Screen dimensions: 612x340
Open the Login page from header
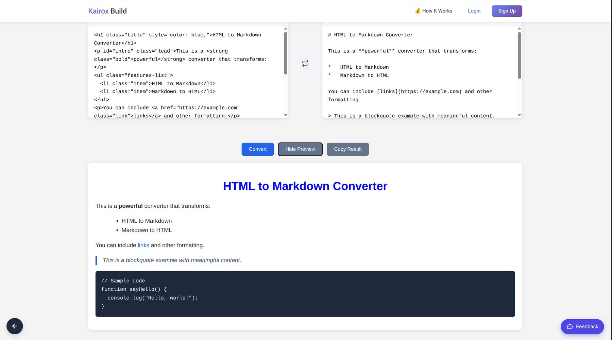point(474,11)
